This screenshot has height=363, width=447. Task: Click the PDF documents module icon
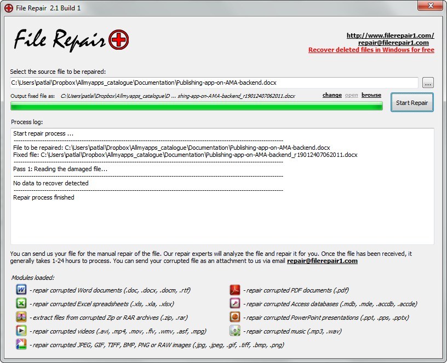pos(234,290)
